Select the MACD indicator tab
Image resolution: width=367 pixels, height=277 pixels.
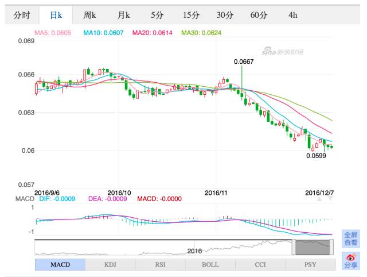pos(60,264)
